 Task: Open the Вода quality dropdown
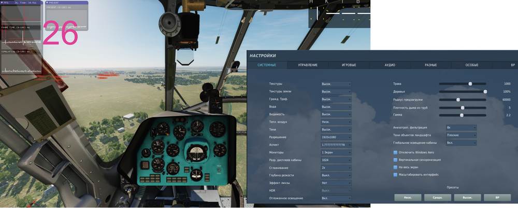point(336,107)
